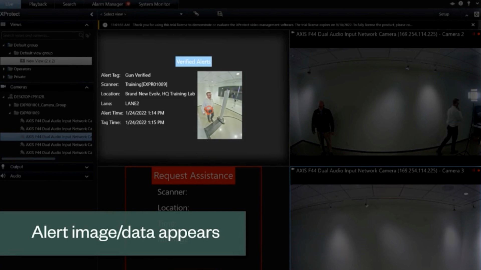Viewport: 481px width, 270px height.
Task: Switch to the Live tab
Action: click(9, 4)
